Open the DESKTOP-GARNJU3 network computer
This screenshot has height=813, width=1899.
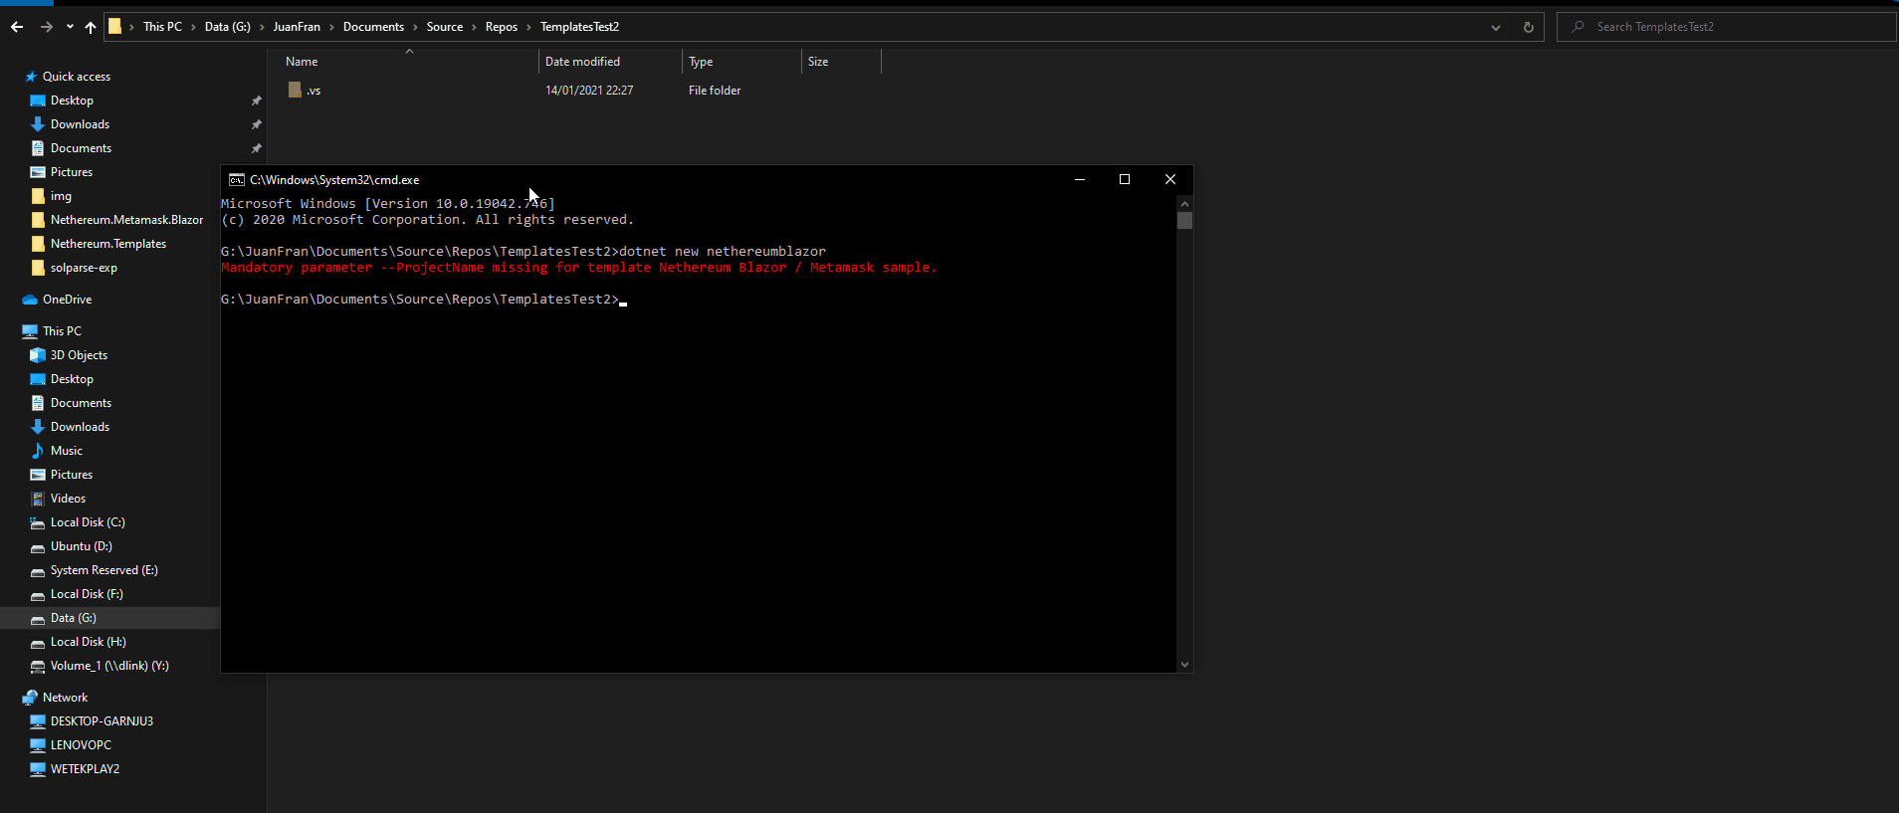[102, 721]
